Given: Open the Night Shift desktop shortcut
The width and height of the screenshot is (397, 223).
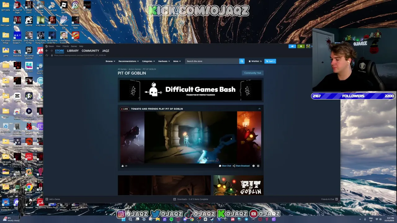Looking at the screenshot, I should pos(52,7).
